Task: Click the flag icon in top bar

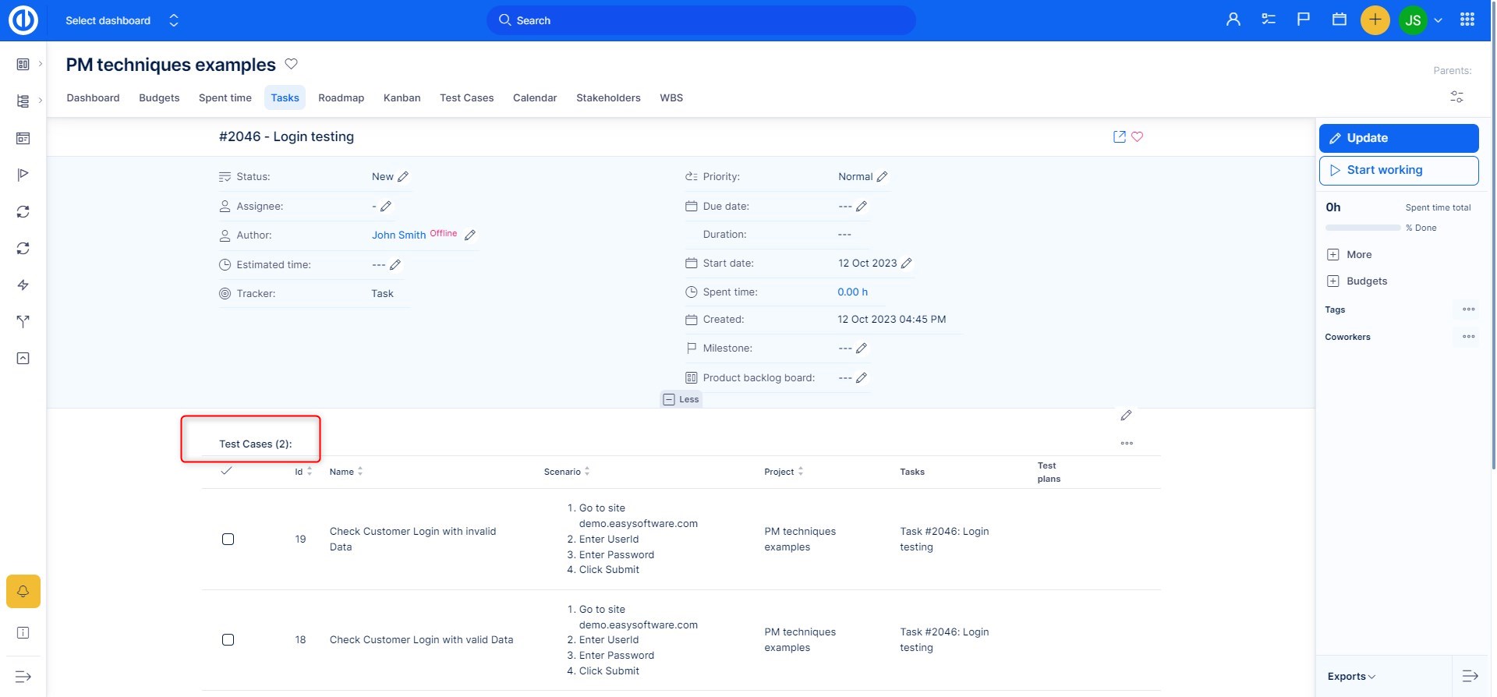Action: [x=1304, y=19]
